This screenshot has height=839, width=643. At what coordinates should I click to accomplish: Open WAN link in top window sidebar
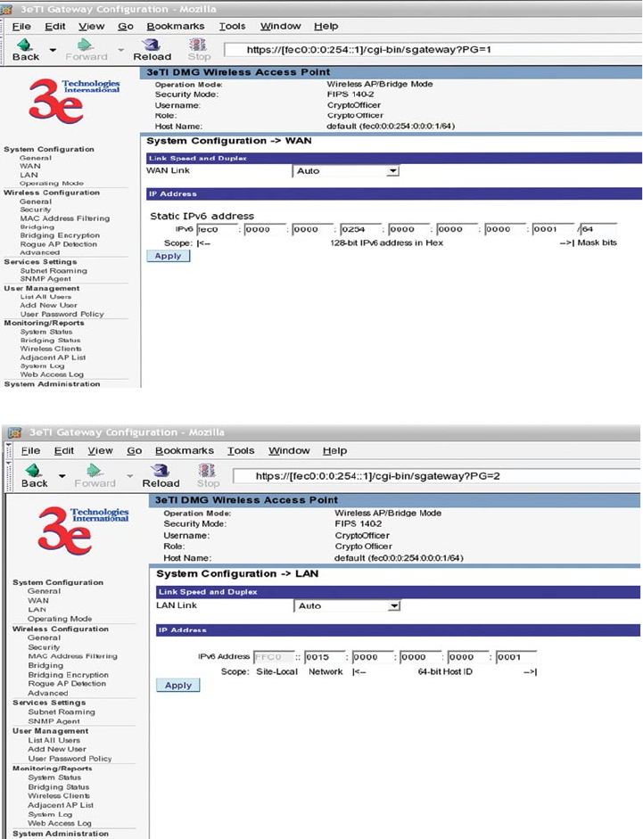(30, 166)
